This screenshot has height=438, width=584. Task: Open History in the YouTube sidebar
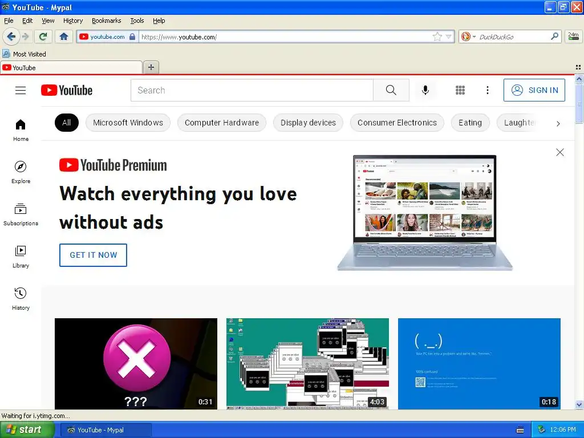coord(21,299)
